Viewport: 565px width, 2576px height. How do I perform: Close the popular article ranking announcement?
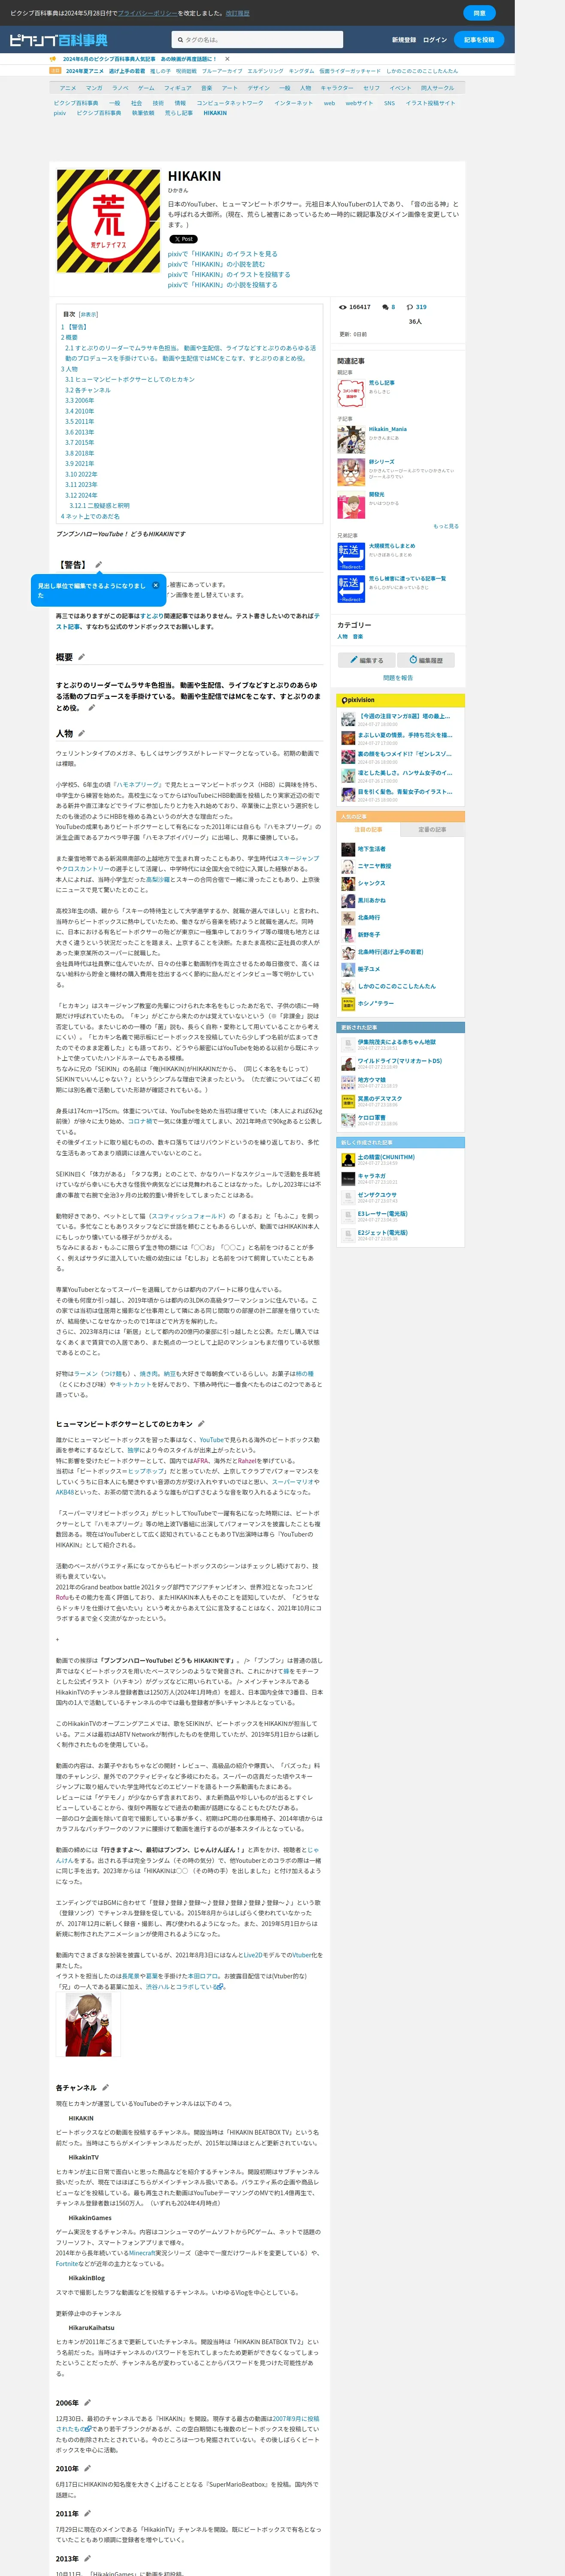(x=227, y=59)
